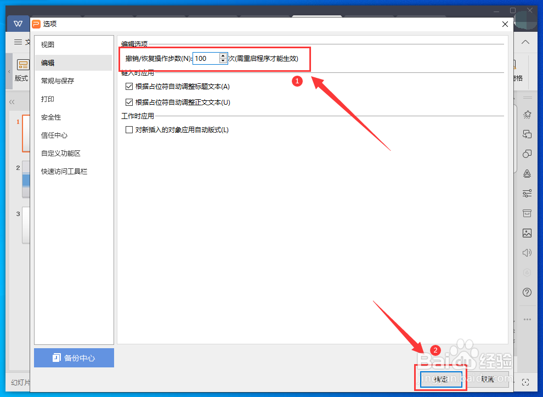This screenshot has height=397, width=543.
Task: Open the 备份中心 backup center
Action: click(74, 358)
